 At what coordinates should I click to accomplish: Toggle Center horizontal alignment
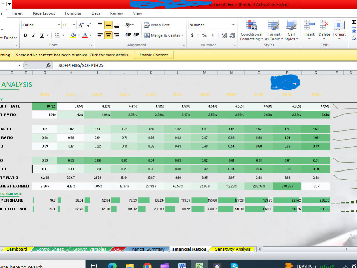109,35
